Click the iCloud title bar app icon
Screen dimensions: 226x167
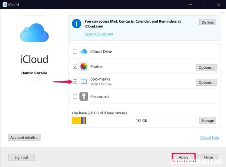[x=5, y=5]
